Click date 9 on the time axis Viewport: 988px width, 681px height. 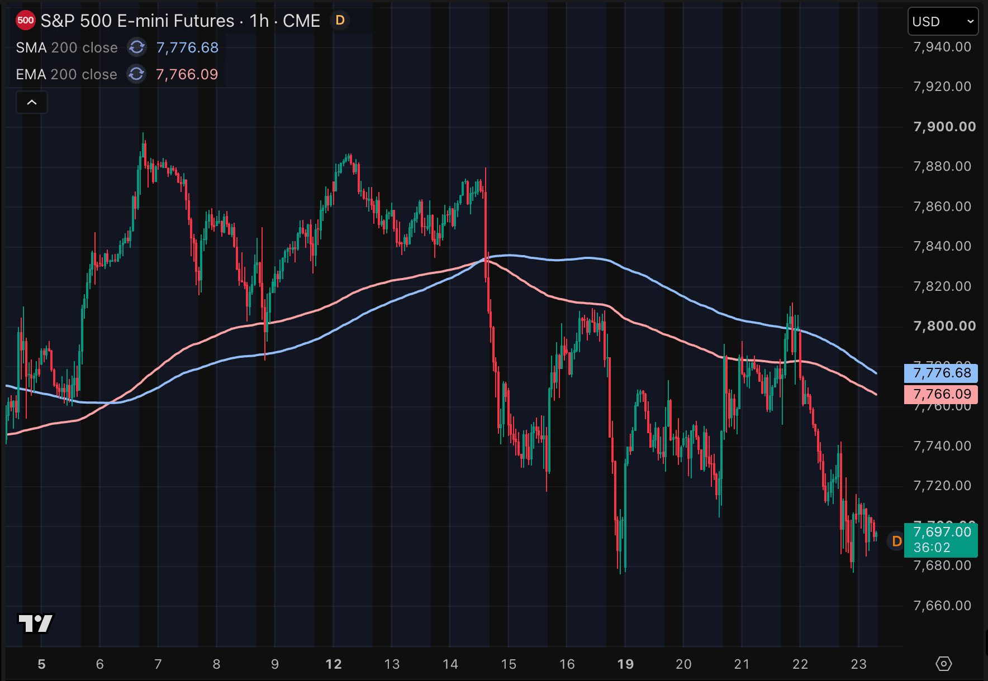coord(275,664)
